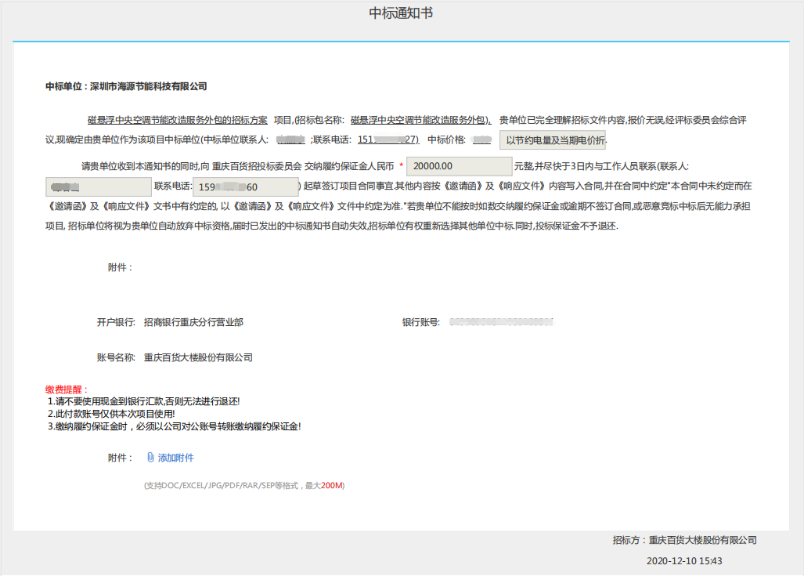Click the staff contact name field
The image size is (804, 576).
click(x=98, y=187)
